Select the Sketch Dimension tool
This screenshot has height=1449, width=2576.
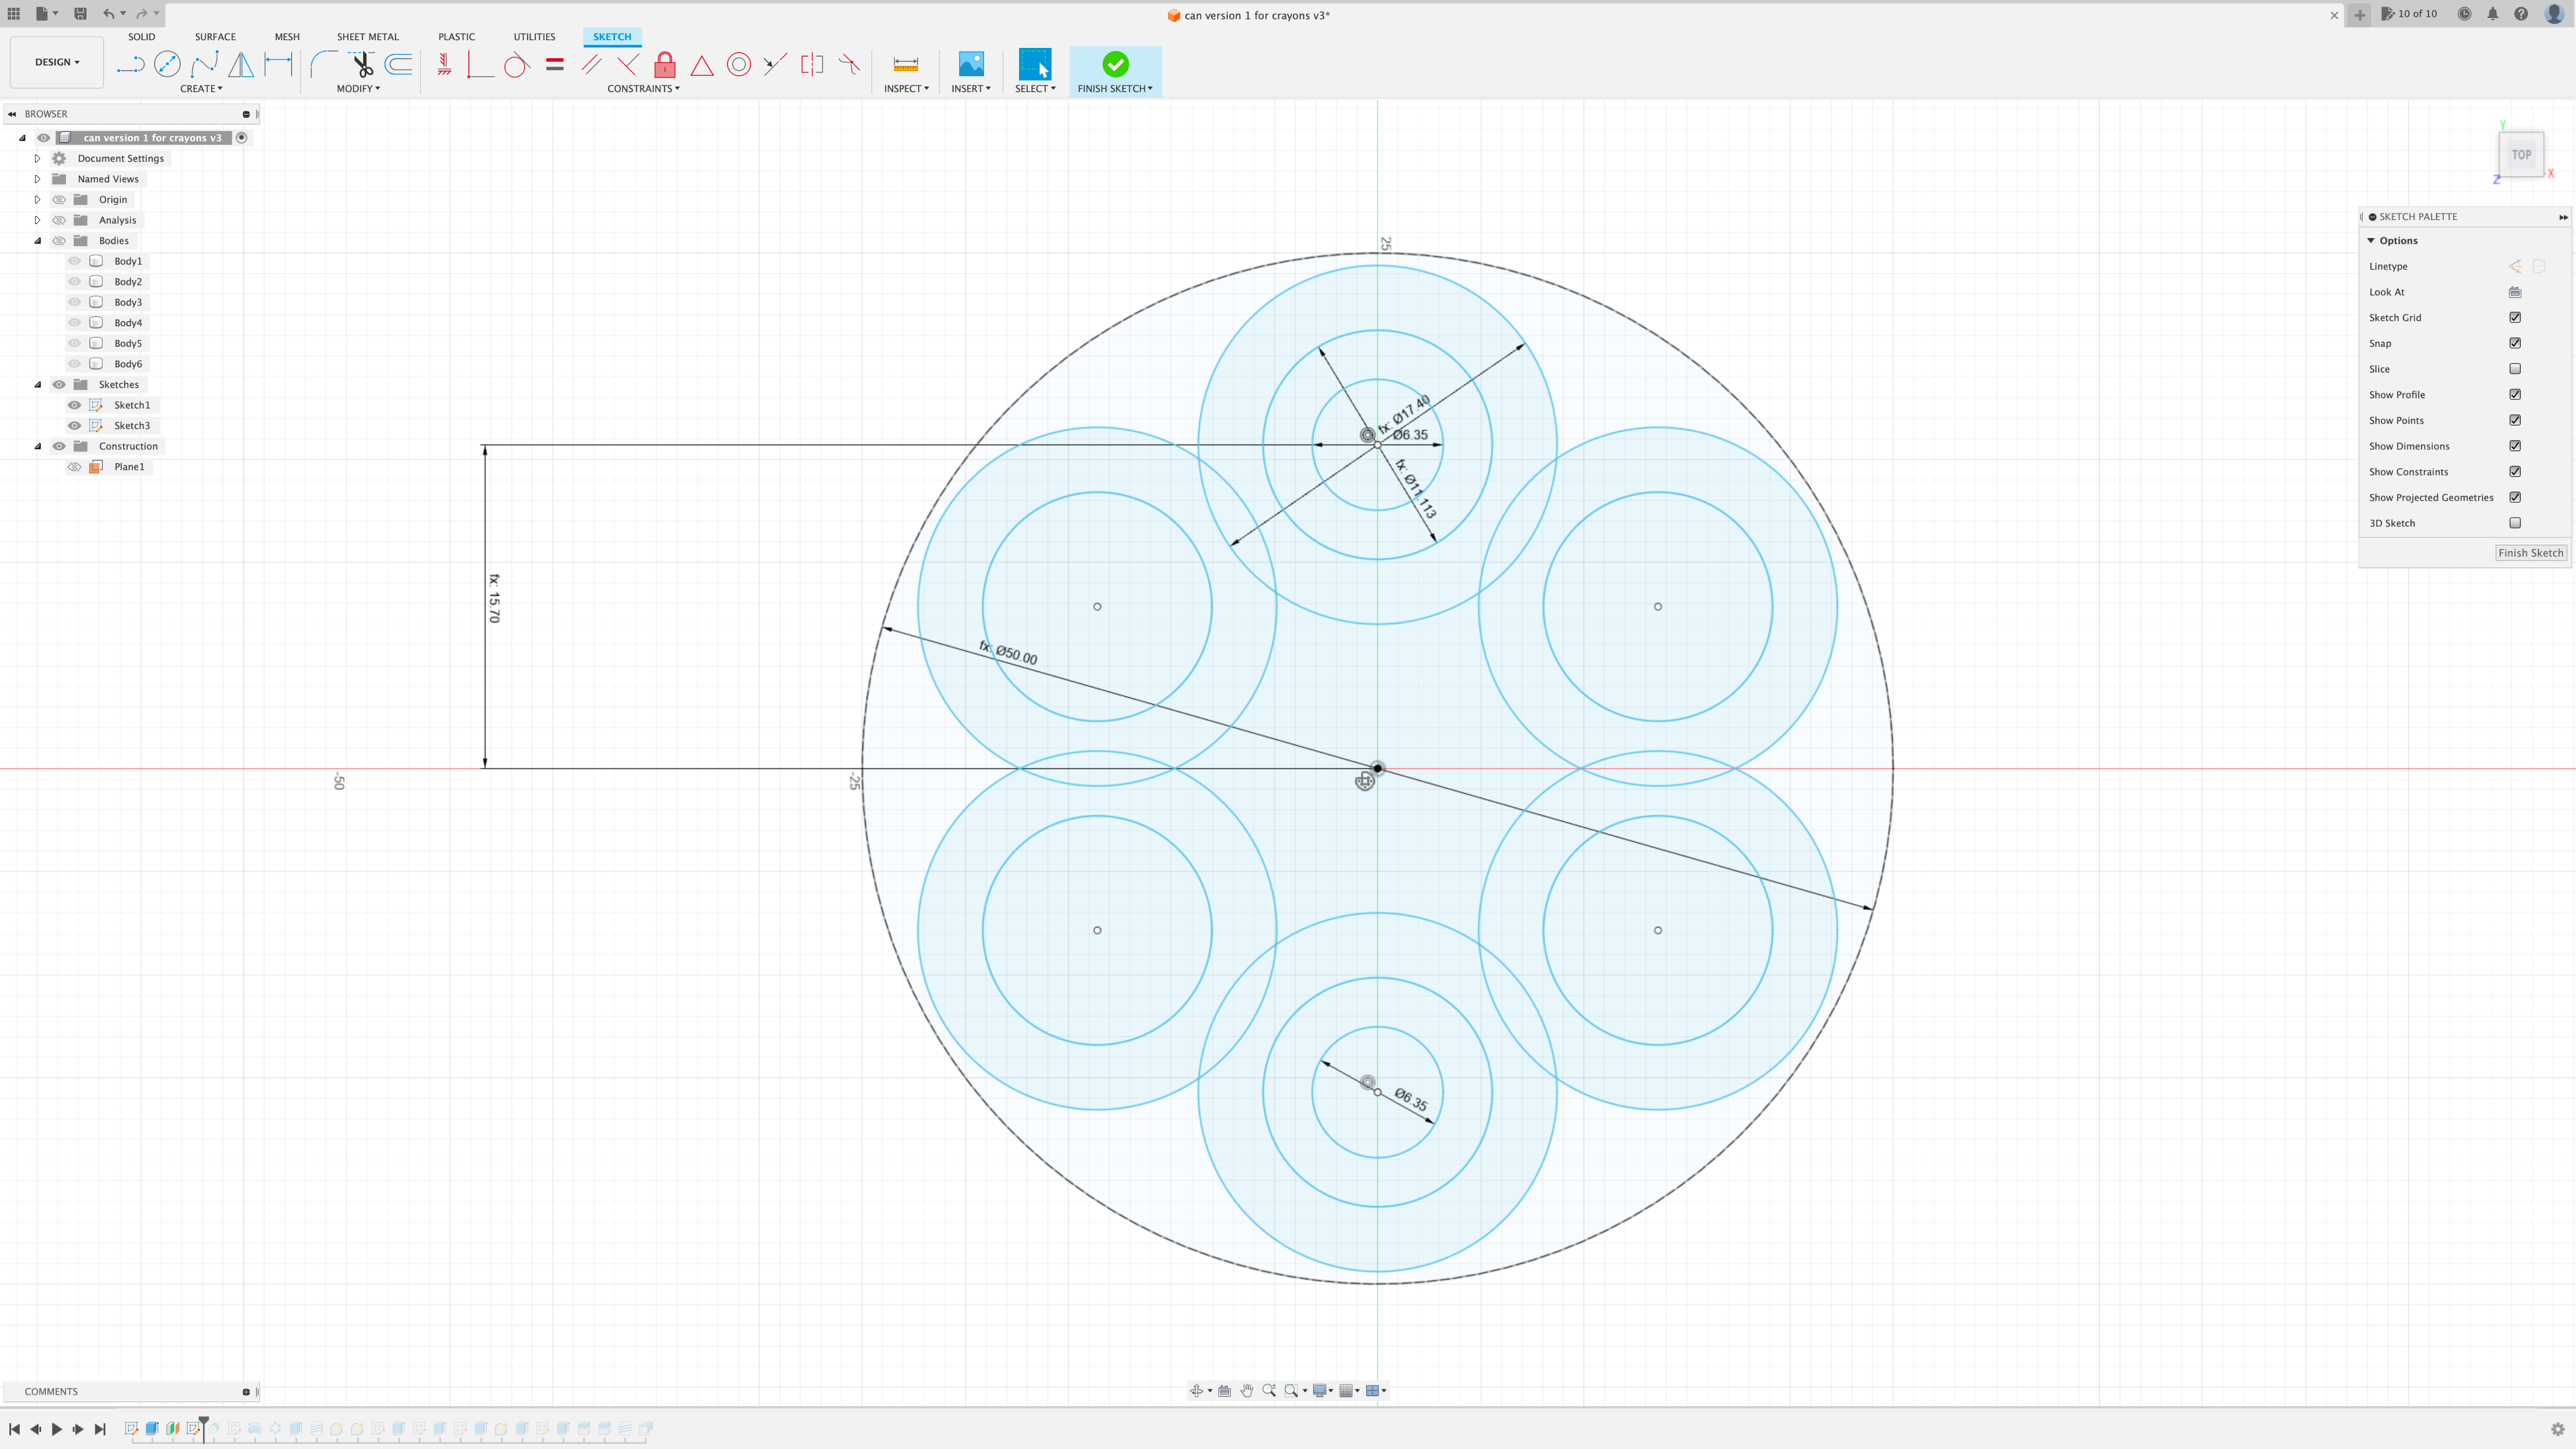click(x=278, y=65)
